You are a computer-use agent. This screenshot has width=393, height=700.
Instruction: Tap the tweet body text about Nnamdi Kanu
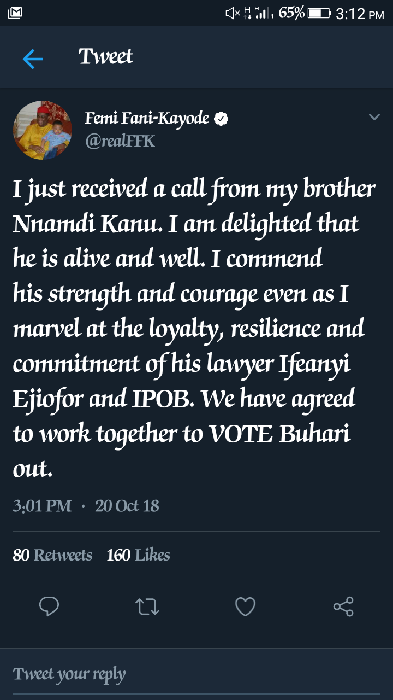[x=194, y=328]
